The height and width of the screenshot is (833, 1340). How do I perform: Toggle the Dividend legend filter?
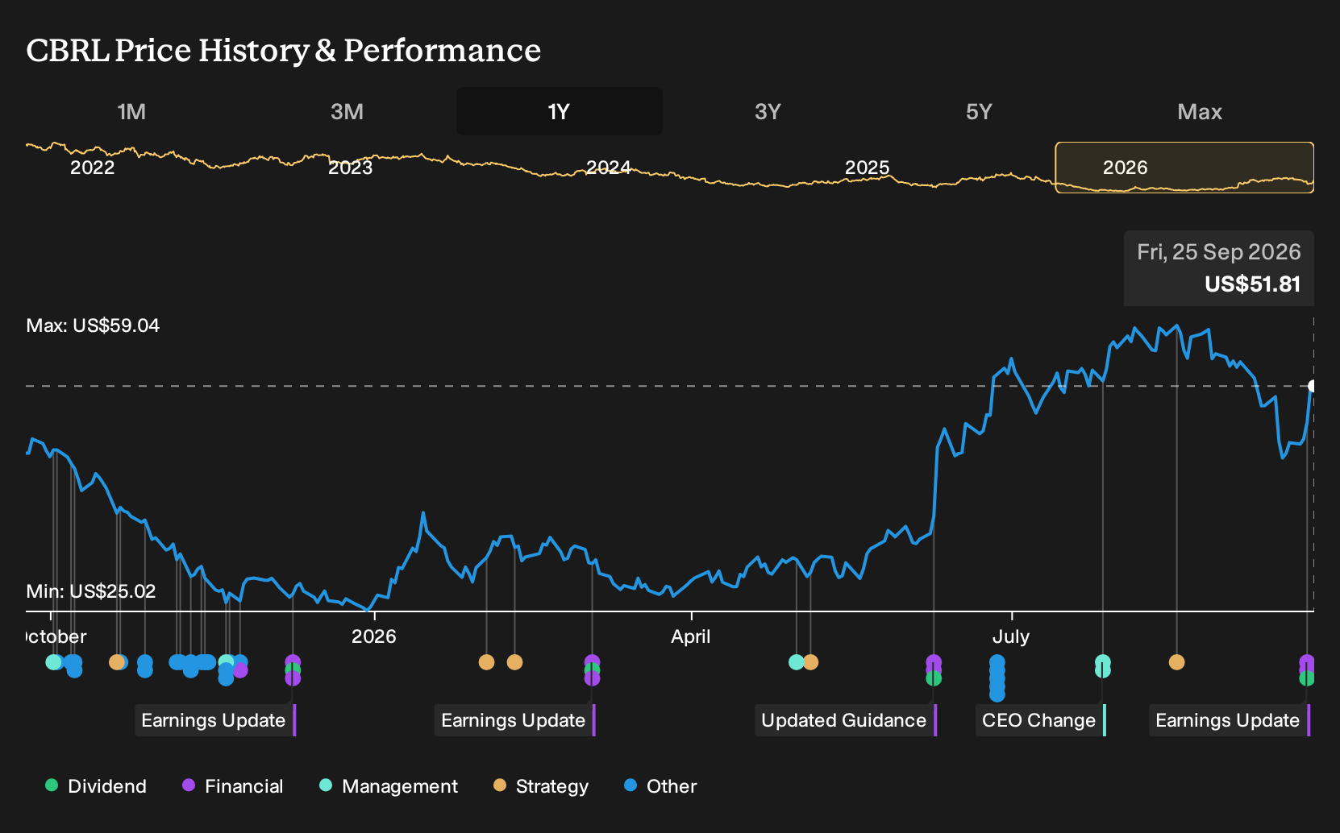pyautogui.click(x=96, y=786)
